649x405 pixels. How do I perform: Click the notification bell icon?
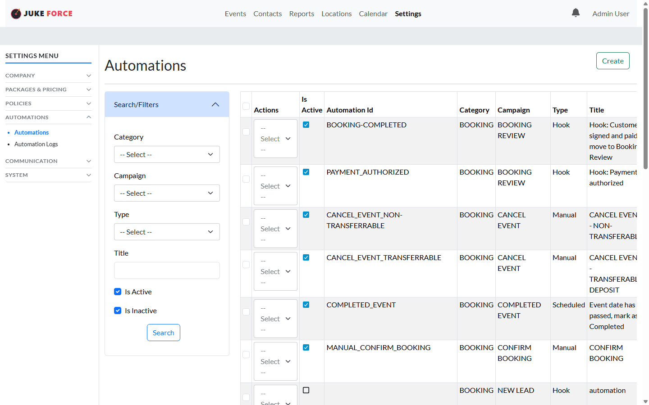point(576,13)
